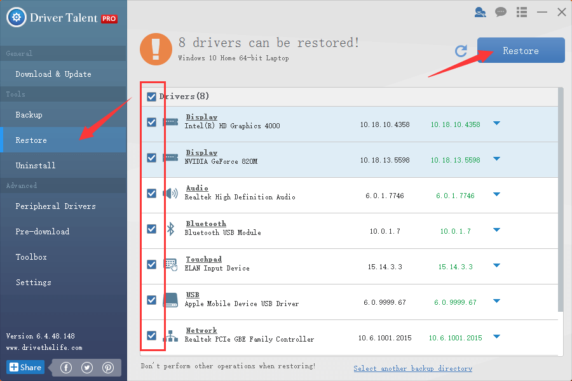Uncheck the Realtek PCIe GBE network driver

(x=151, y=335)
